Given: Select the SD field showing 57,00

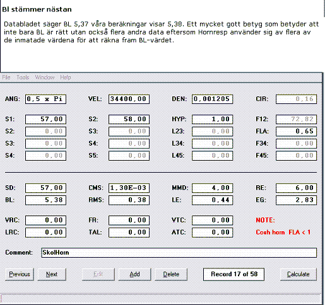Looking at the screenshot, I should [45, 188].
